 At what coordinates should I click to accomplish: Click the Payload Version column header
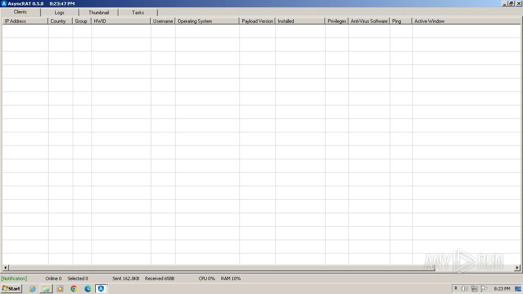pyautogui.click(x=257, y=21)
